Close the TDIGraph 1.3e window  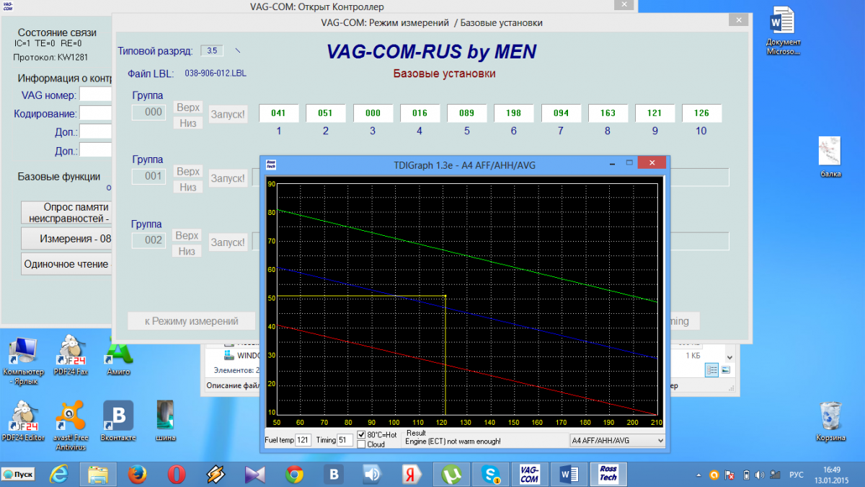(652, 163)
